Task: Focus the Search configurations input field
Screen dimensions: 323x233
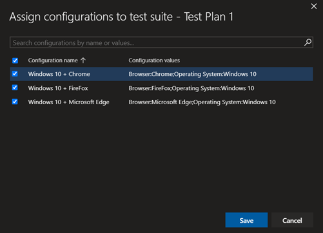Action: click(x=157, y=42)
